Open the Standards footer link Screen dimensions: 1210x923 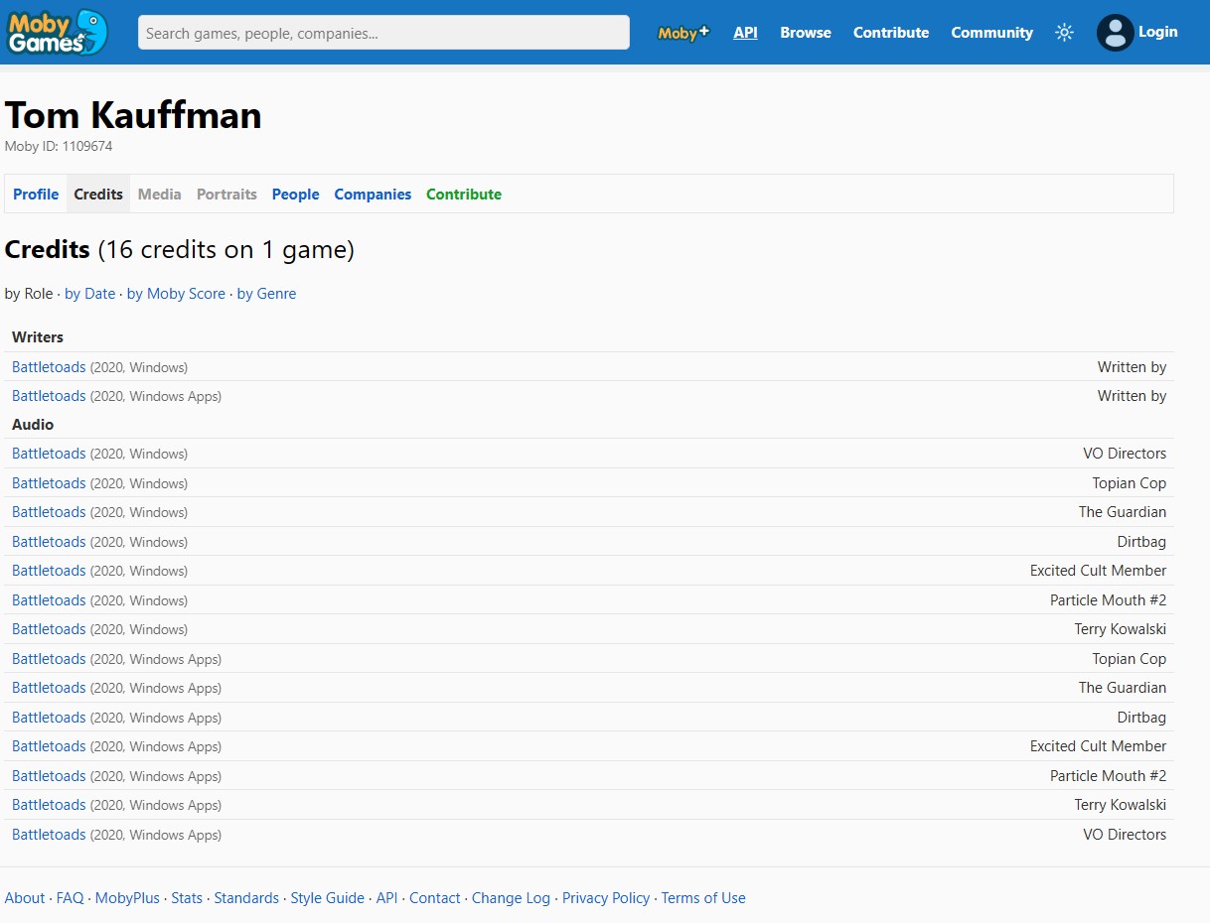(x=246, y=898)
